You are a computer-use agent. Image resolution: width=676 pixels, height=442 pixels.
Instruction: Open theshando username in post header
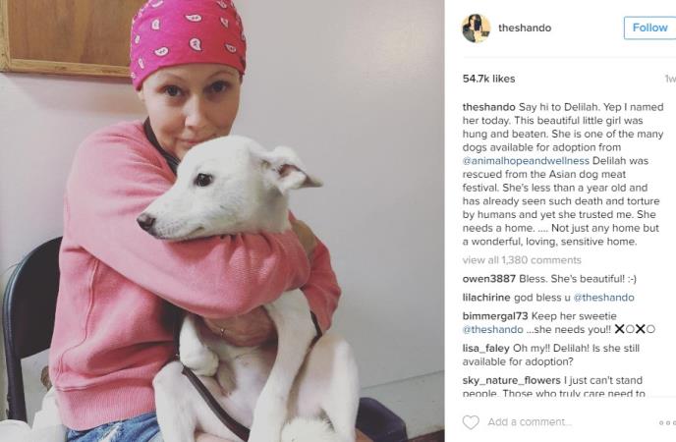(525, 28)
